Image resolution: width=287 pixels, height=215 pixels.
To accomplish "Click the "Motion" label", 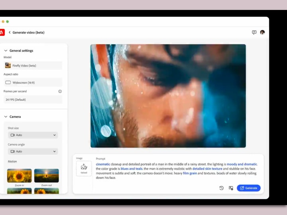I will pyautogui.click(x=12, y=161).
